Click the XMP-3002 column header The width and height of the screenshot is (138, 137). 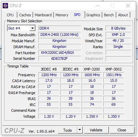[x=114, y=69]
